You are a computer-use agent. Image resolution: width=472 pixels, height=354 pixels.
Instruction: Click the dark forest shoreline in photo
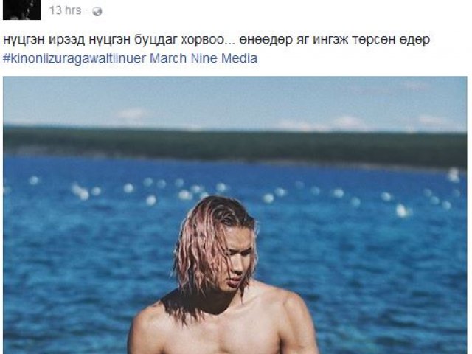pos(235,145)
